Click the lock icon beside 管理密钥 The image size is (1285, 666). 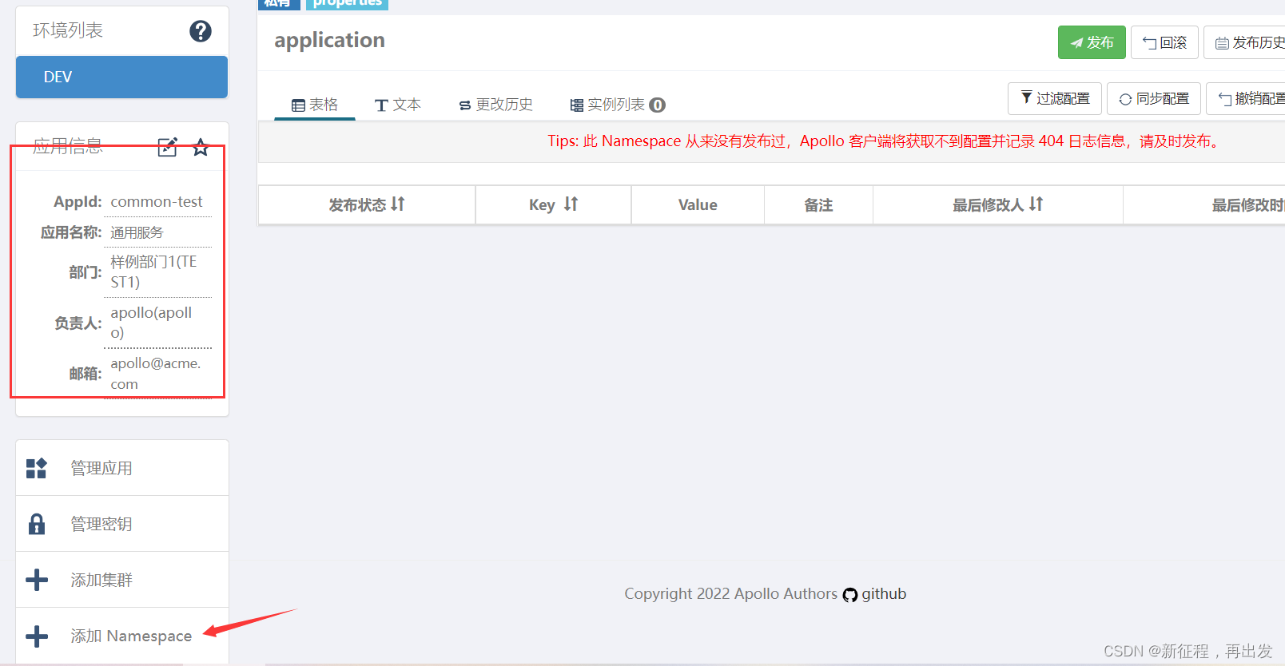(37, 524)
